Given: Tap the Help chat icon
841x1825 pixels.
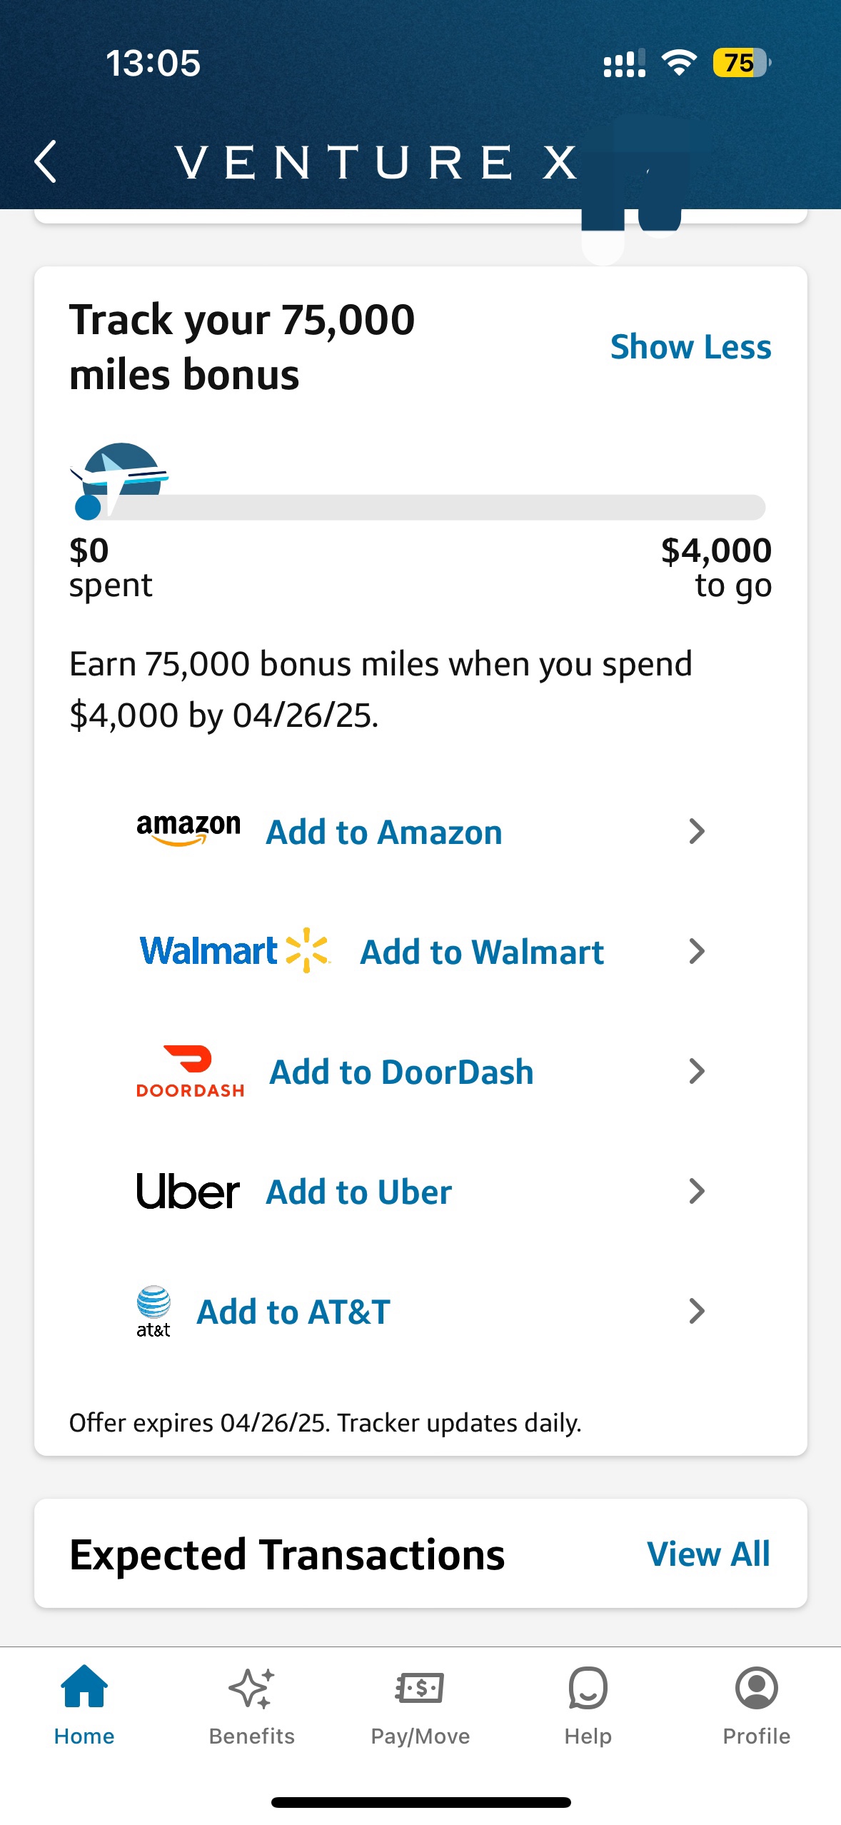Looking at the screenshot, I should [588, 1689].
